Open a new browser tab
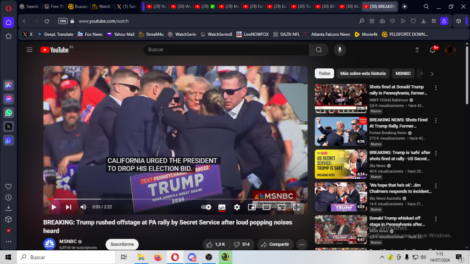 tap(404, 6)
